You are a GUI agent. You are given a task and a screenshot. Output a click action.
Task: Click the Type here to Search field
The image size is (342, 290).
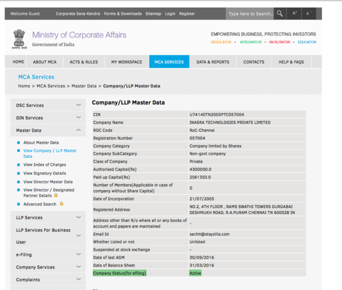click(x=250, y=14)
